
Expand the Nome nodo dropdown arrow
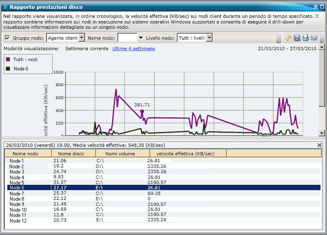(x=141, y=38)
